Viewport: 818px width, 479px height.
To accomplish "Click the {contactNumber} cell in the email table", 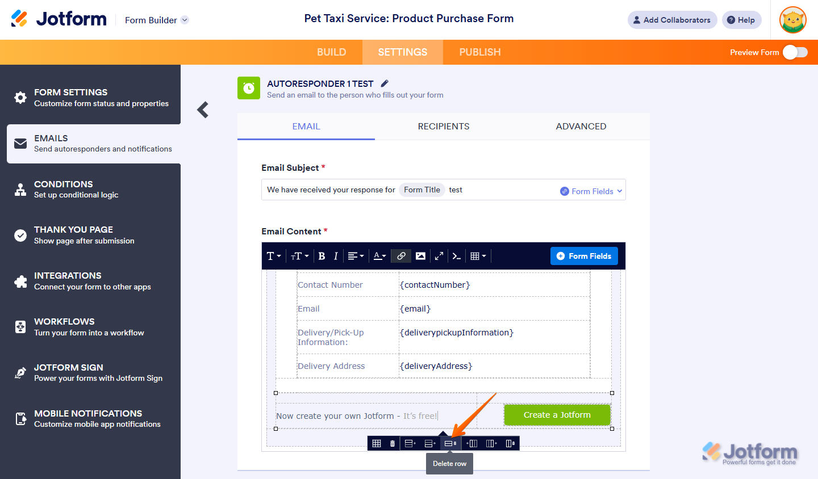I will click(495, 285).
